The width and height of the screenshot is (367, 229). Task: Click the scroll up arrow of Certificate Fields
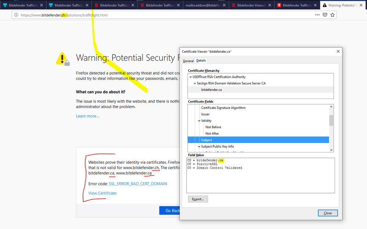click(331, 107)
